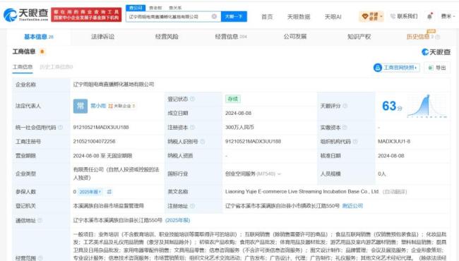Click the 附近公司 link after registered address
This screenshot has height=261, width=459.
pyautogui.click(x=352, y=206)
